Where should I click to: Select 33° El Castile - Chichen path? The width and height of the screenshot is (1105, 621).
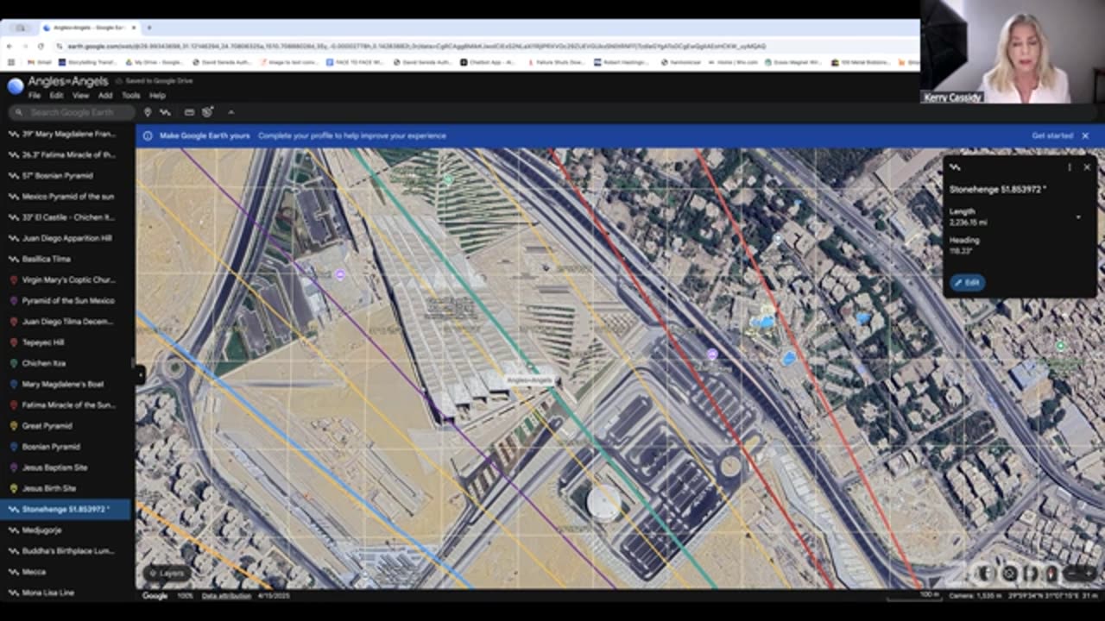coord(66,217)
